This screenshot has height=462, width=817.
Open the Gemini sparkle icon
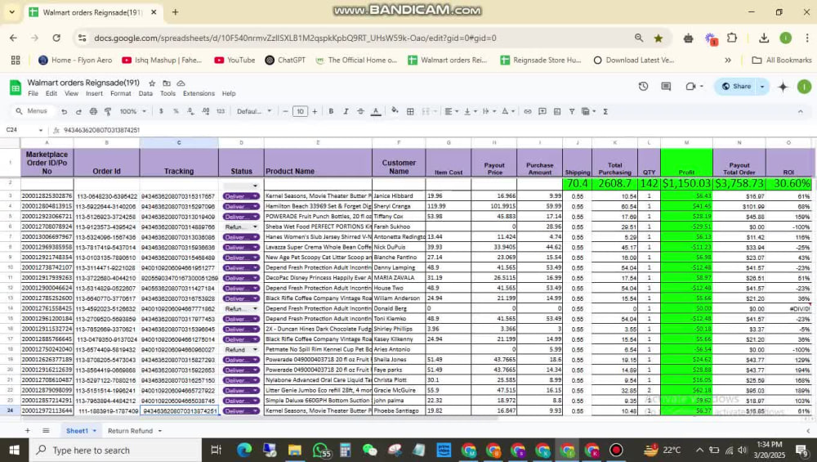click(783, 87)
